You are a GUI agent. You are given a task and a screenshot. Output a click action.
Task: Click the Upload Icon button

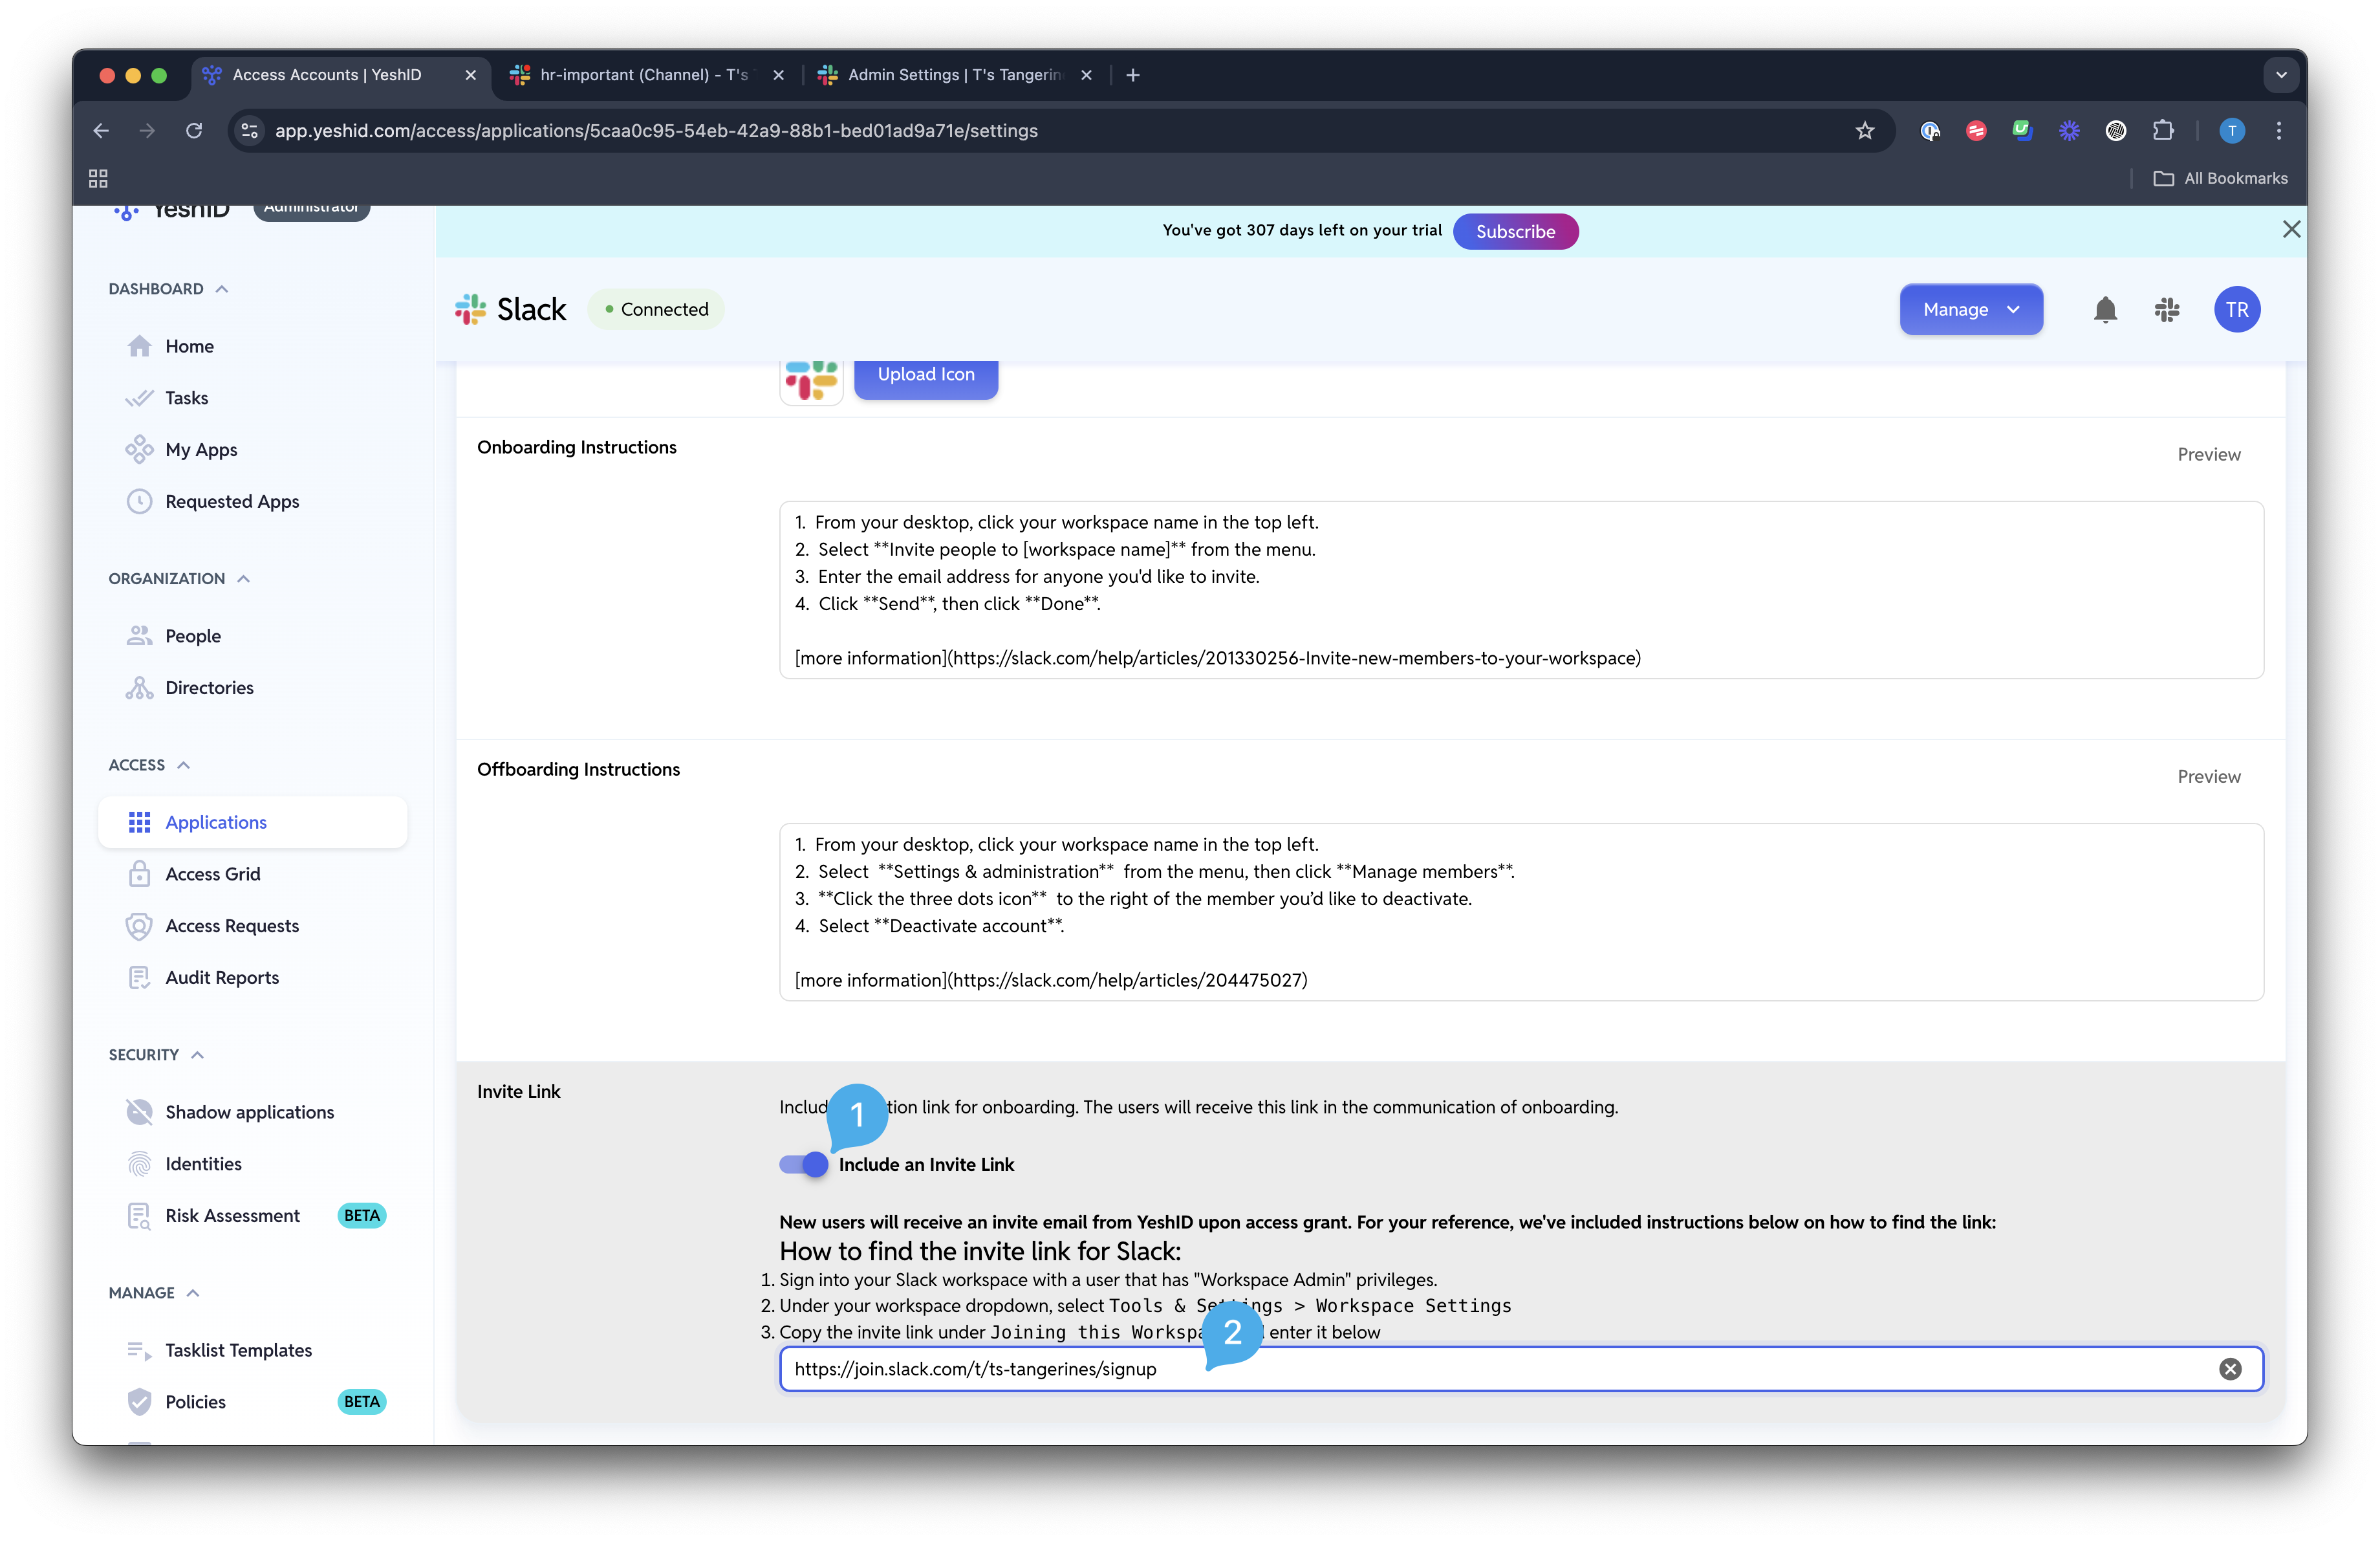point(926,375)
